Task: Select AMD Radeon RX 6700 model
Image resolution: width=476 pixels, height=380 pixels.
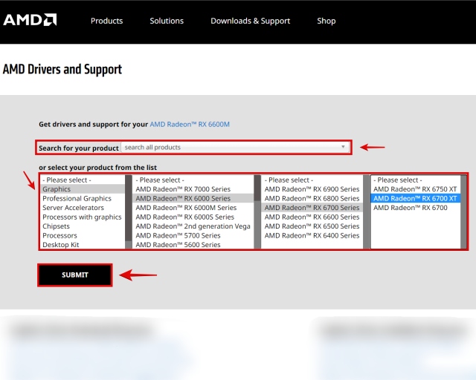Action: tap(415, 208)
